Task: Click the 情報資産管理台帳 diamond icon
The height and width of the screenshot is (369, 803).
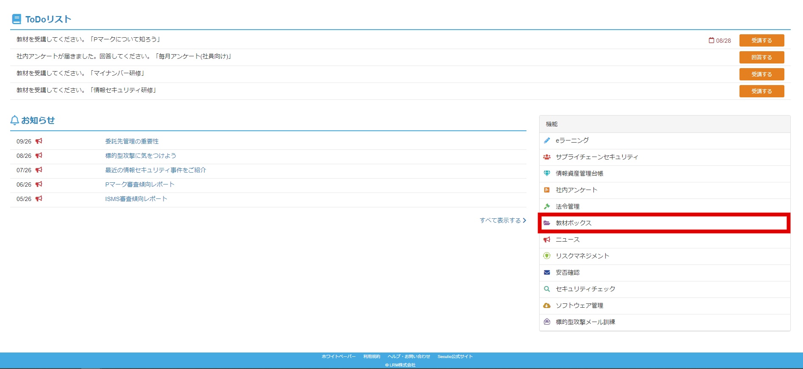Action: pyautogui.click(x=547, y=173)
